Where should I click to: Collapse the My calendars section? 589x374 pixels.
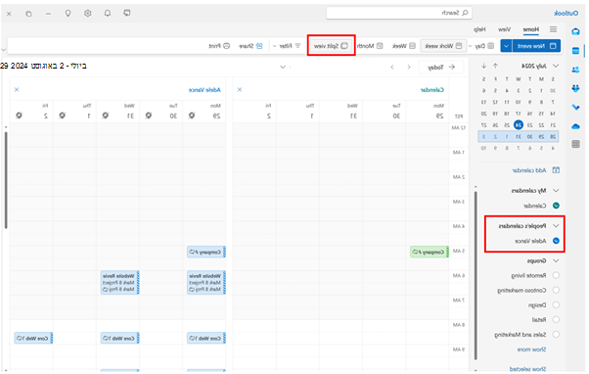[x=556, y=191]
